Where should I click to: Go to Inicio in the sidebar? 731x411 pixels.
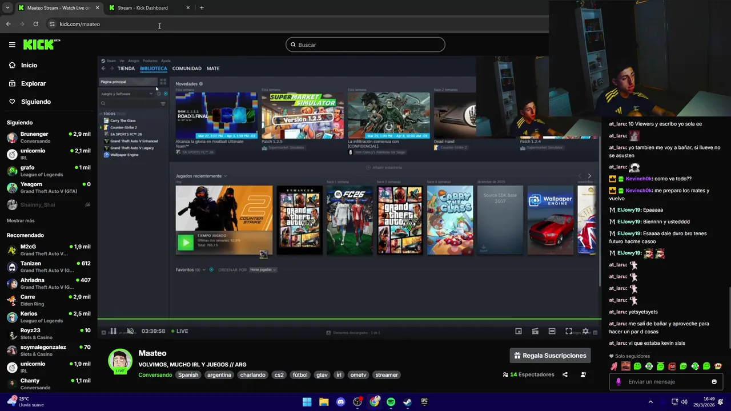pyautogui.click(x=29, y=65)
